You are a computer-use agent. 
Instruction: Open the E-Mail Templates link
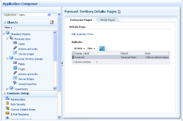click(x=20, y=114)
